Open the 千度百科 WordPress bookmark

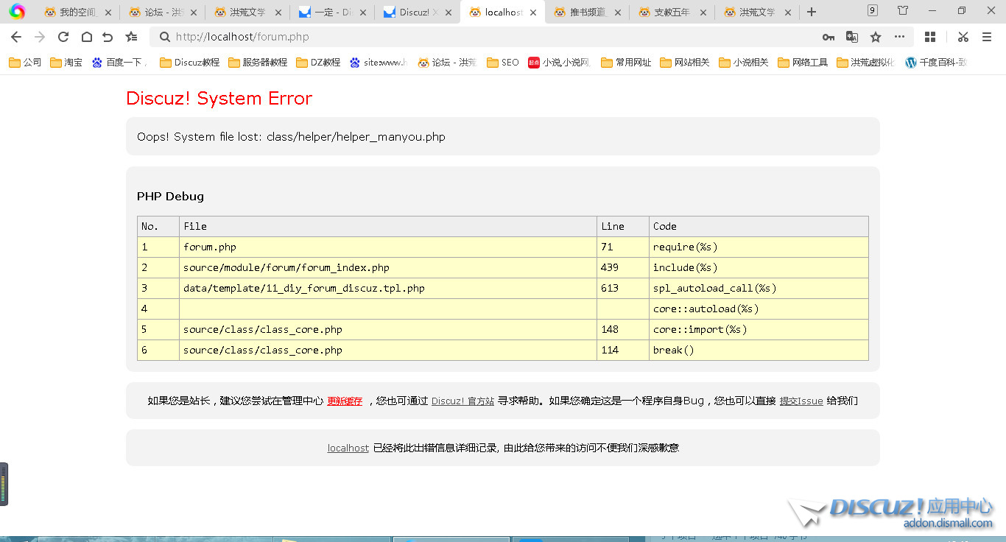[935, 63]
